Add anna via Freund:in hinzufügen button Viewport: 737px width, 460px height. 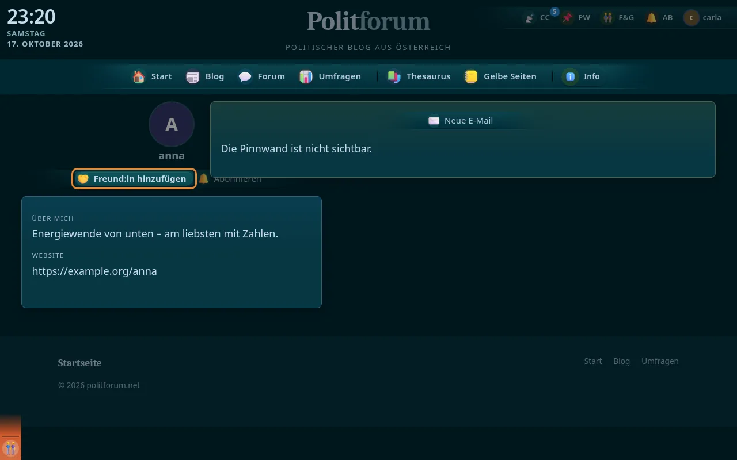(x=134, y=179)
